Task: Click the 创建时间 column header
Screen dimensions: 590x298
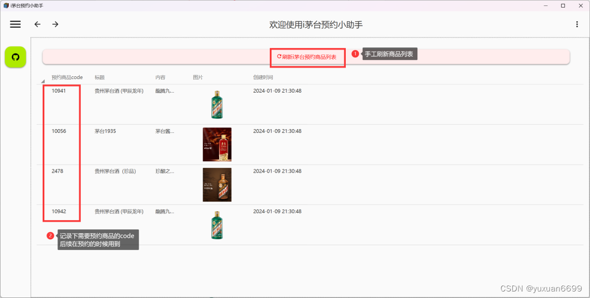Action: point(263,77)
